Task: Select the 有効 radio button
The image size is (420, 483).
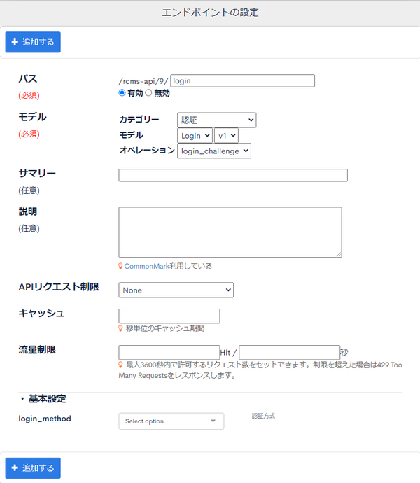Action: click(122, 92)
